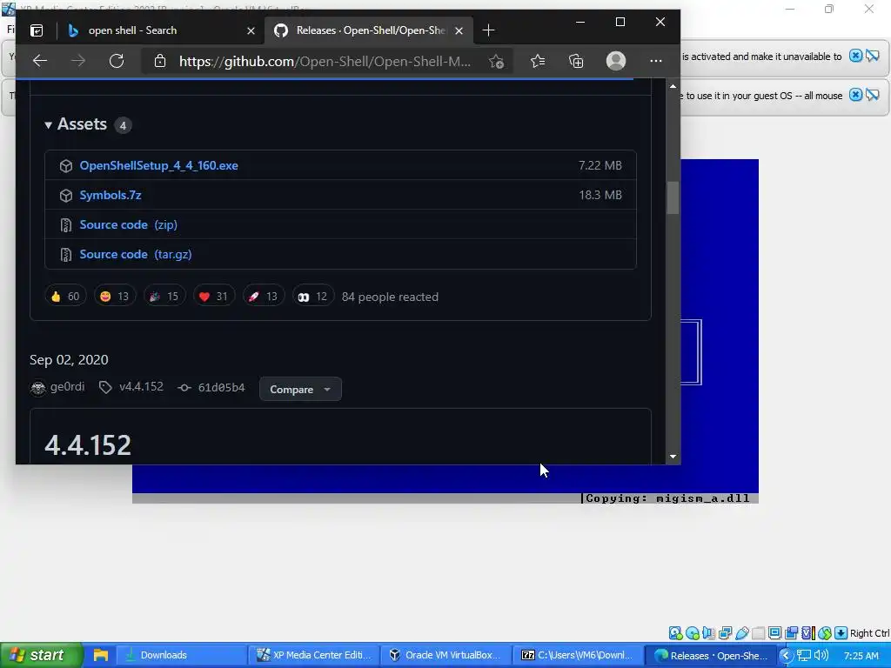
Task: Click the volume speaker tray icon
Action: [x=821, y=656]
